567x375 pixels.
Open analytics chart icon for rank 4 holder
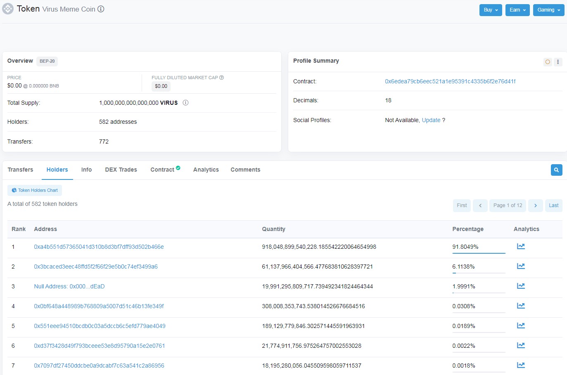521,306
